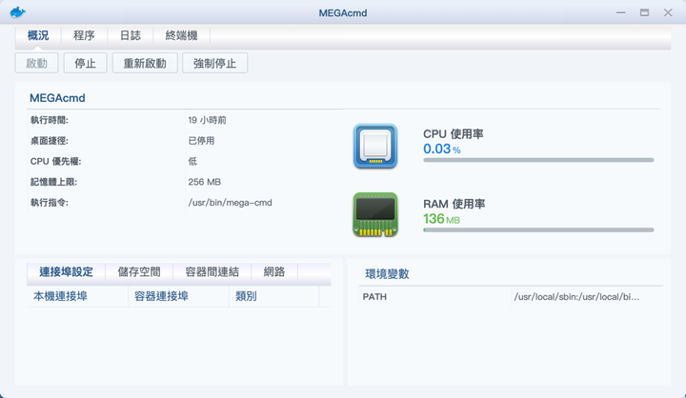Click the PATH variable name
Viewport: 686px width, 398px height.
(x=374, y=297)
